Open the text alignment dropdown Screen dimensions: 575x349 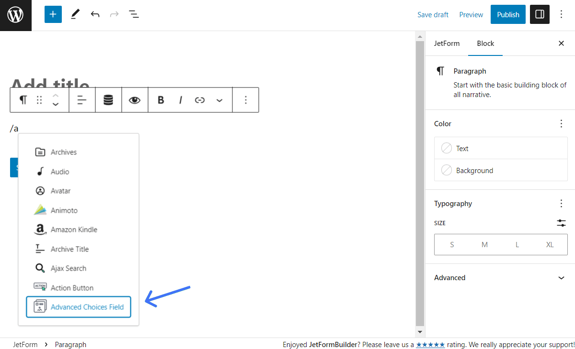[82, 99]
